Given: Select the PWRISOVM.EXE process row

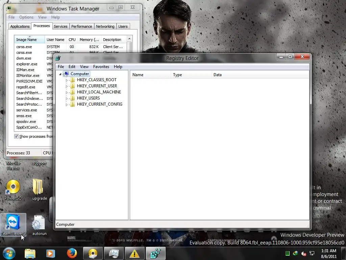Looking at the screenshot, I should (34, 81).
